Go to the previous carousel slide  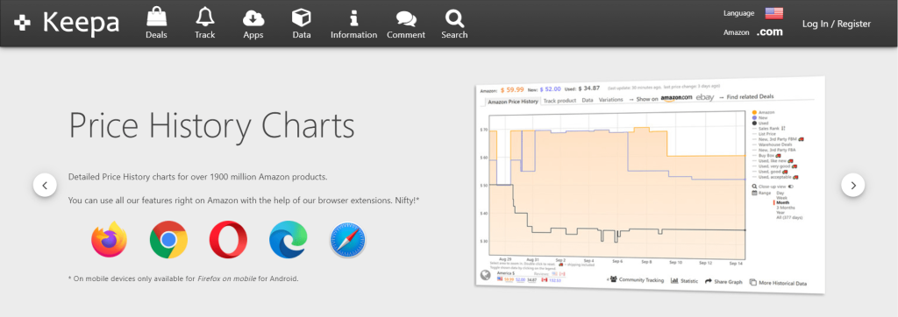click(x=45, y=185)
